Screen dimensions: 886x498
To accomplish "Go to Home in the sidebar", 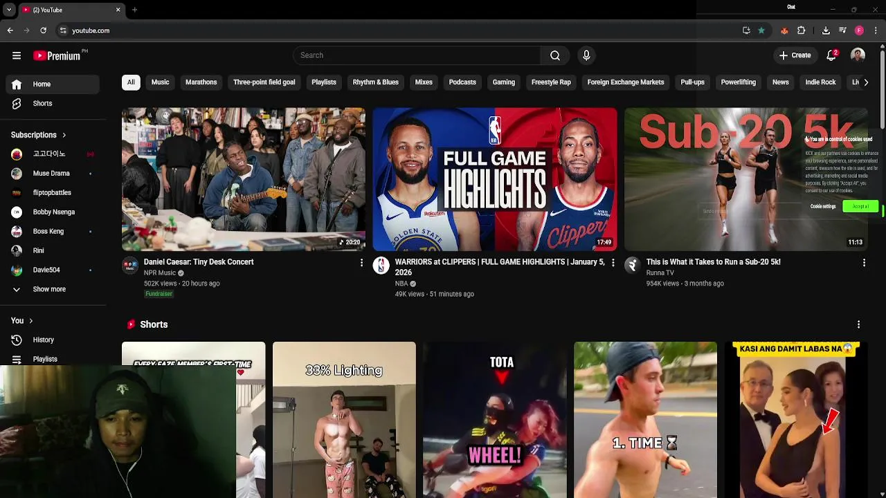I will [x=53, y=84].
